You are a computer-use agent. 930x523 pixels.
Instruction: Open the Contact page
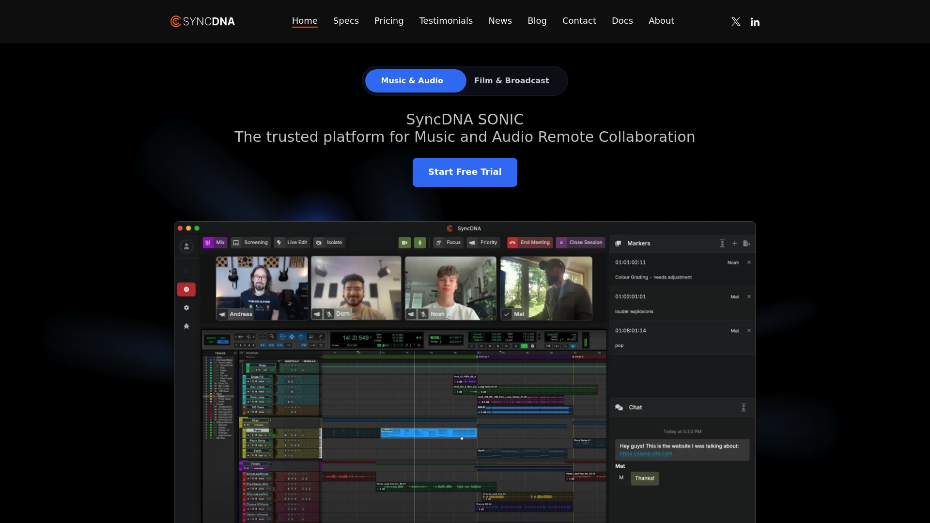(579, 21)
